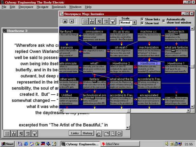Screen dimensions: 196x147
Task: Click the page icon in Hawthorne 3 toolbar
Action: coord(113,133)
